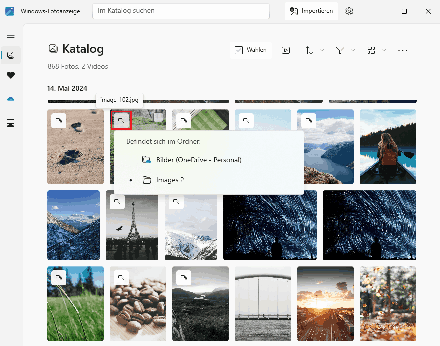The height and width of the screenshot is (346, 440).
Task: Click the tile layout icon
Action: click(371, 50)
